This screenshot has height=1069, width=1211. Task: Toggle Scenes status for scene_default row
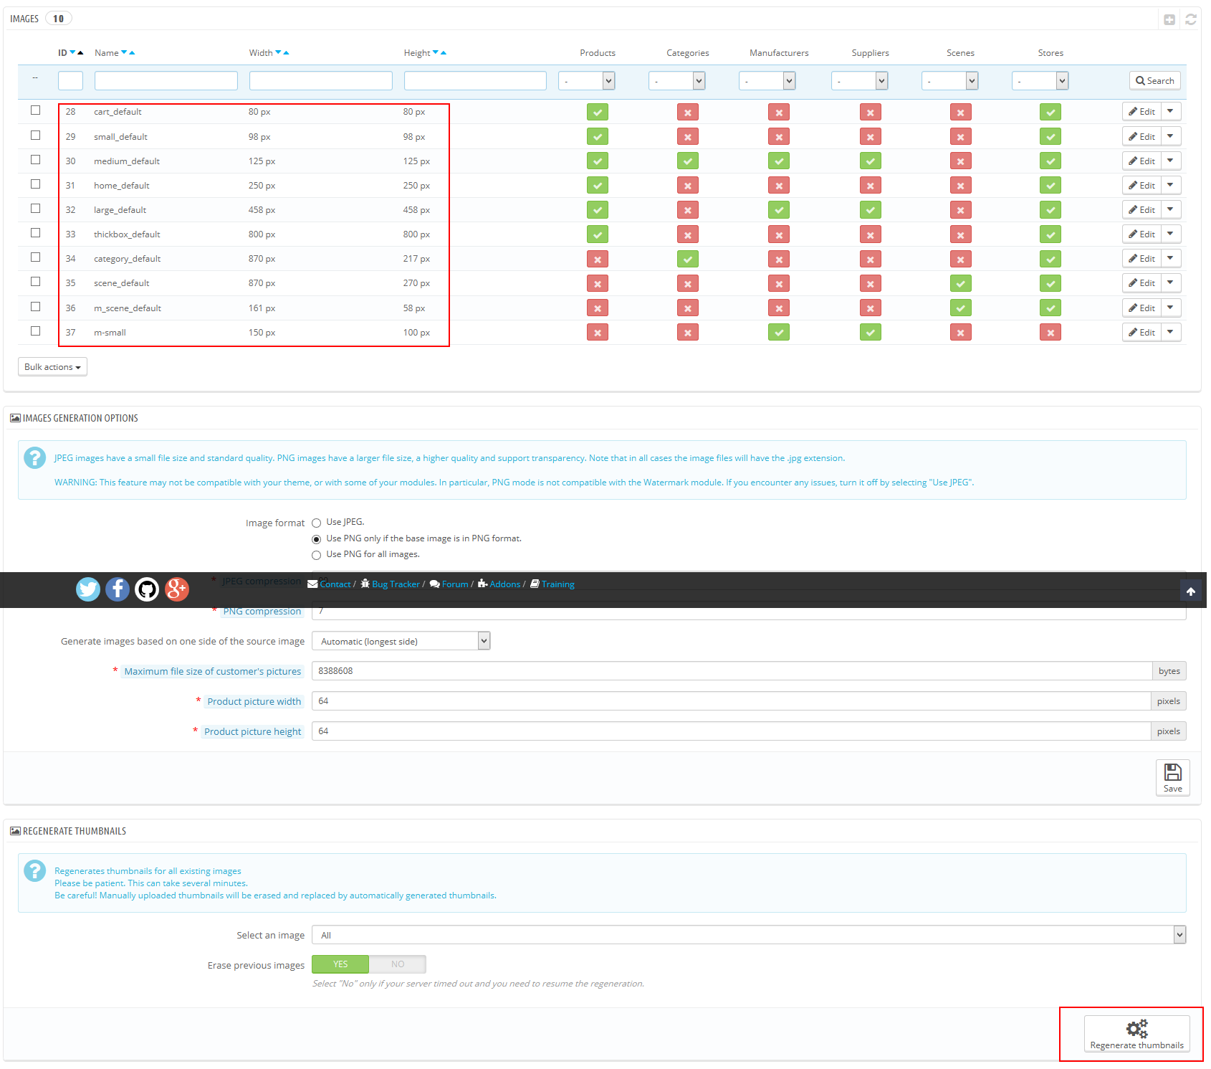click(x=961, y=284)
